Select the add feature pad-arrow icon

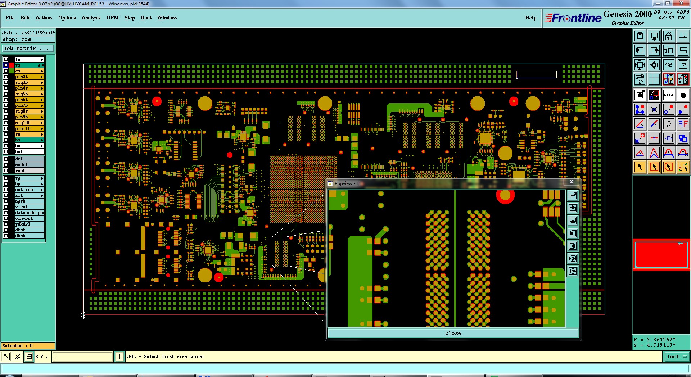pyautogui.click(x=640, y=95)
